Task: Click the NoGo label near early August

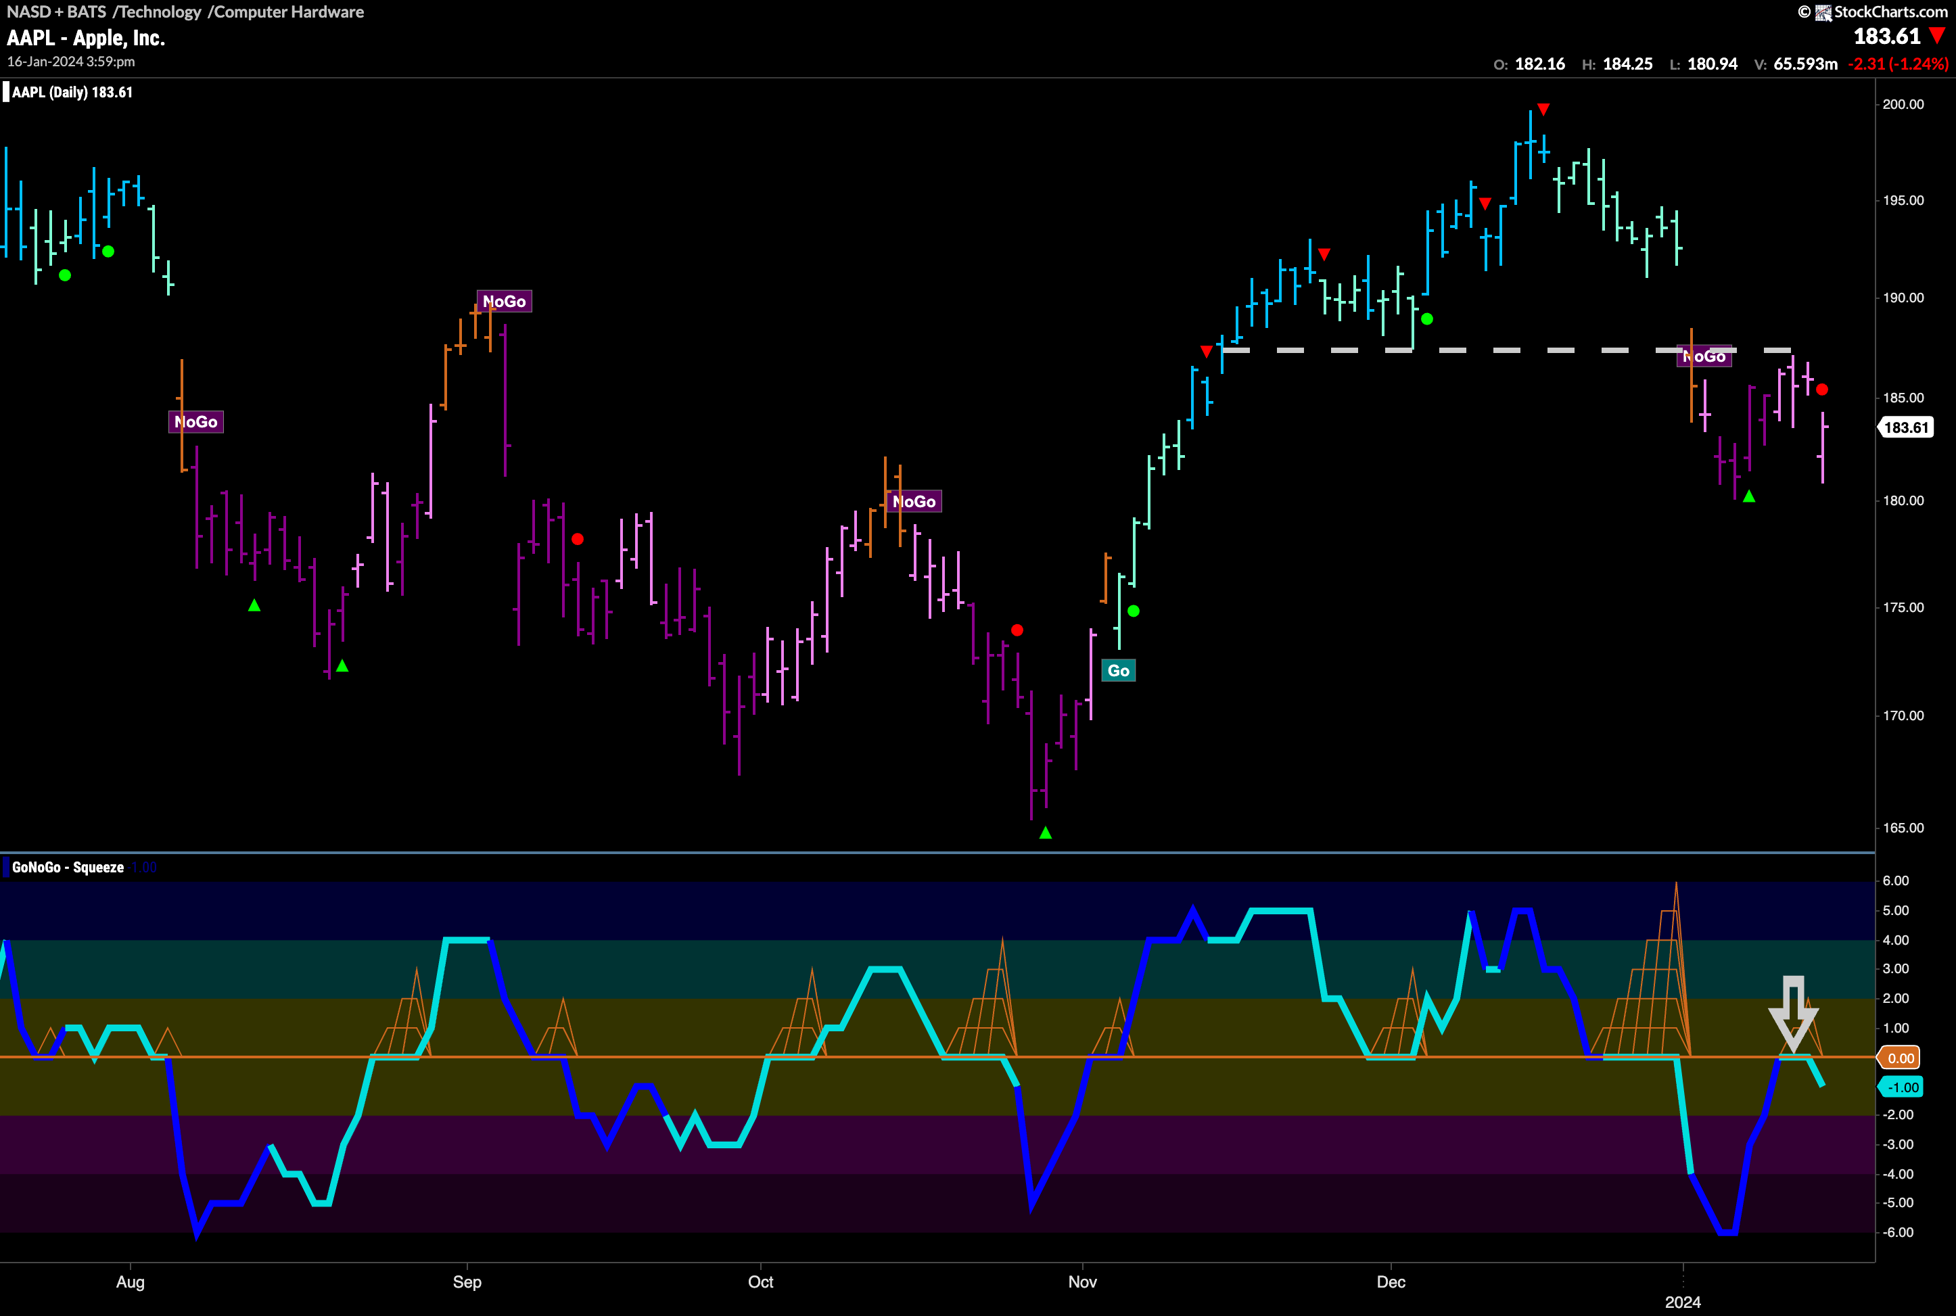Action: [x=195, y=421]
